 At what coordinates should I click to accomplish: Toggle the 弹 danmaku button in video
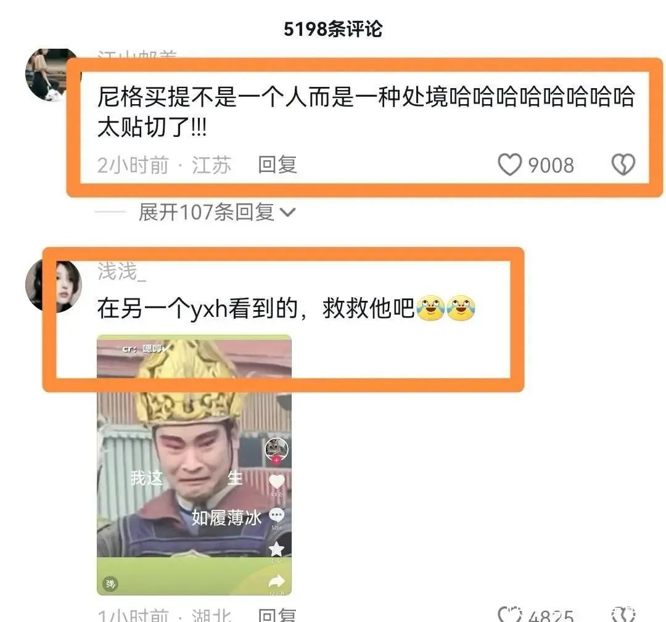coord(110,584)
